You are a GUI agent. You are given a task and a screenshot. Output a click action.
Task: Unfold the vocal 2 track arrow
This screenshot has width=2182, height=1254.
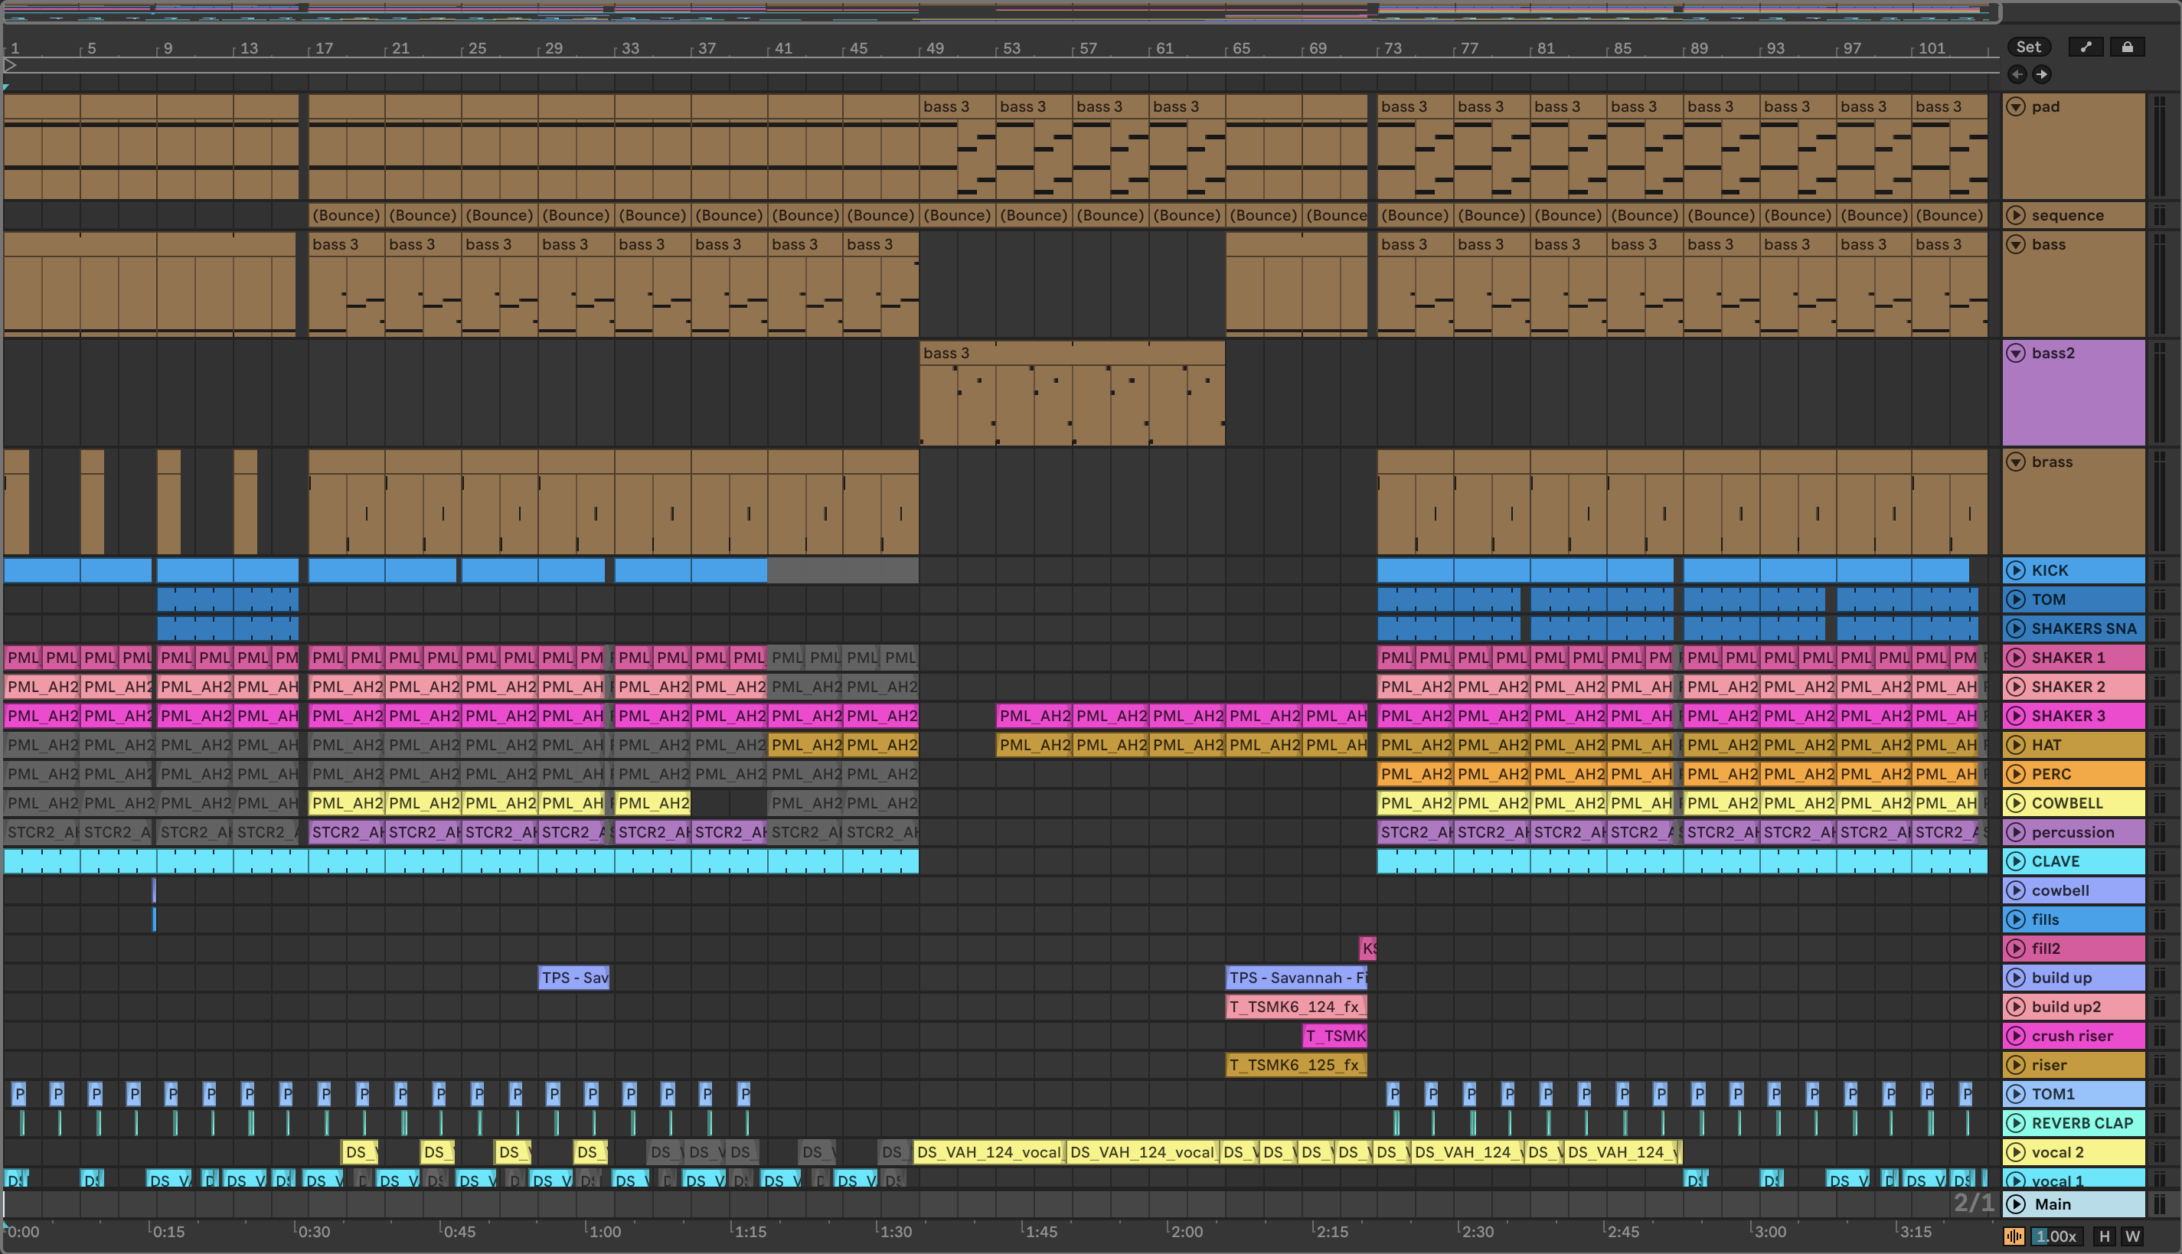pos(2016,1152)
